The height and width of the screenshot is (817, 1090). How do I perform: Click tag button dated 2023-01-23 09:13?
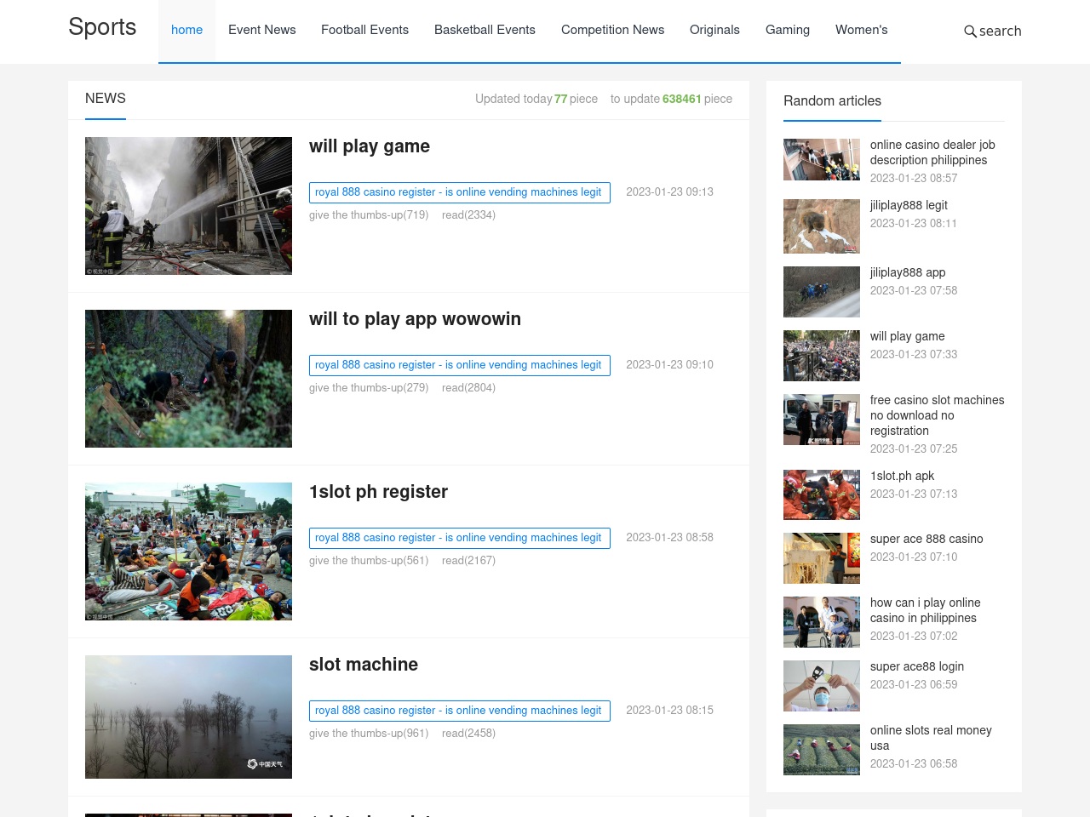tap(460, 192)
